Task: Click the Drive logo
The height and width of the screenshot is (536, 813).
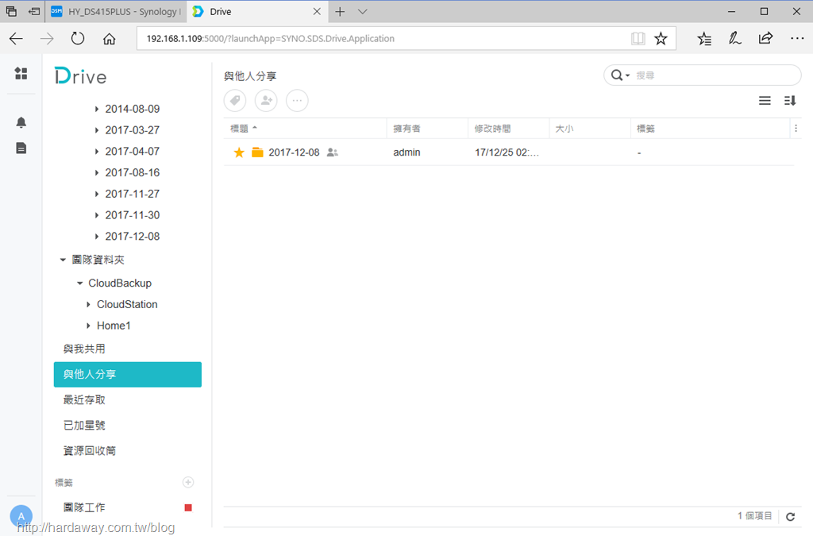Action: [80, 76]
